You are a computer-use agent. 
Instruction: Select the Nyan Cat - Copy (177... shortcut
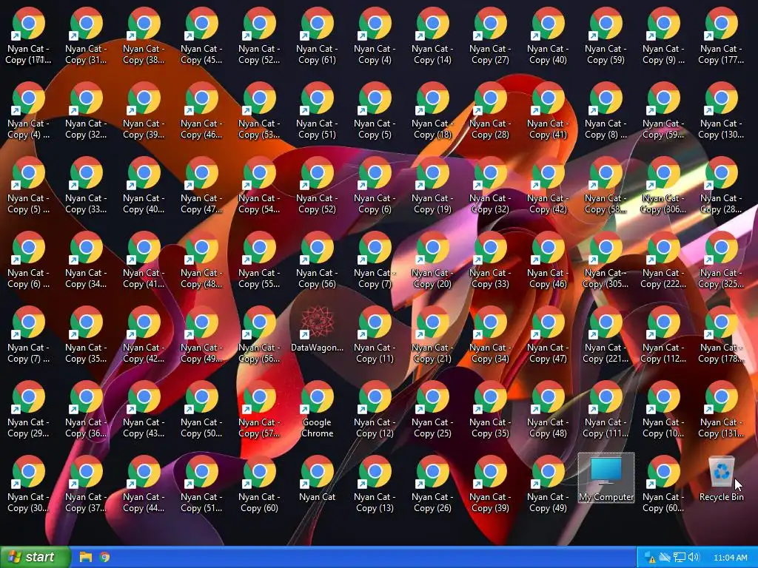[721, 36]
